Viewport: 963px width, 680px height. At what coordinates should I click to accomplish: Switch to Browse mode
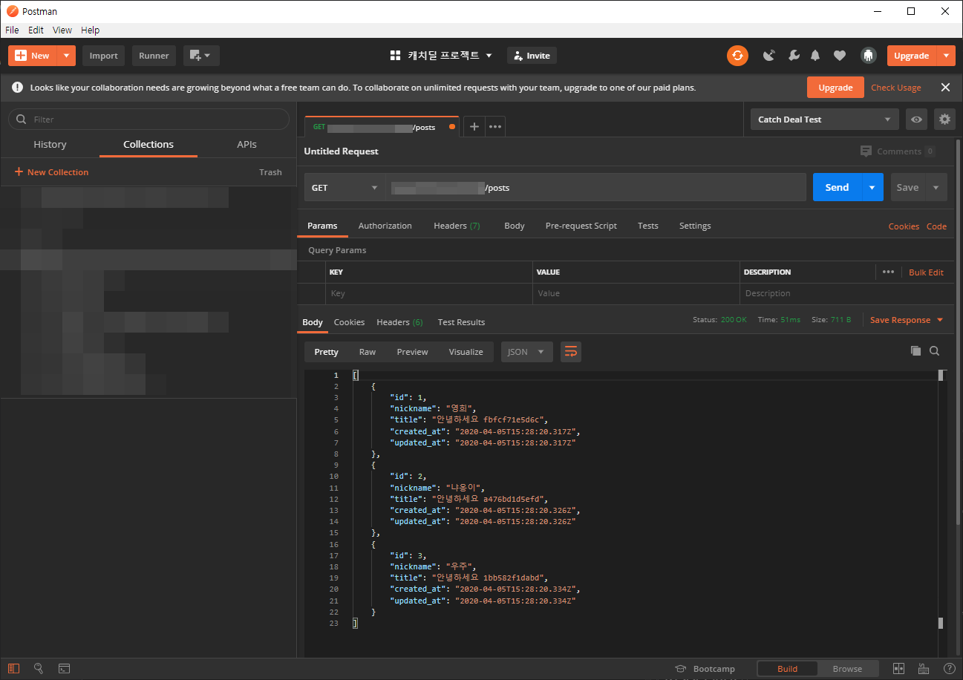[x=847, y=669]
